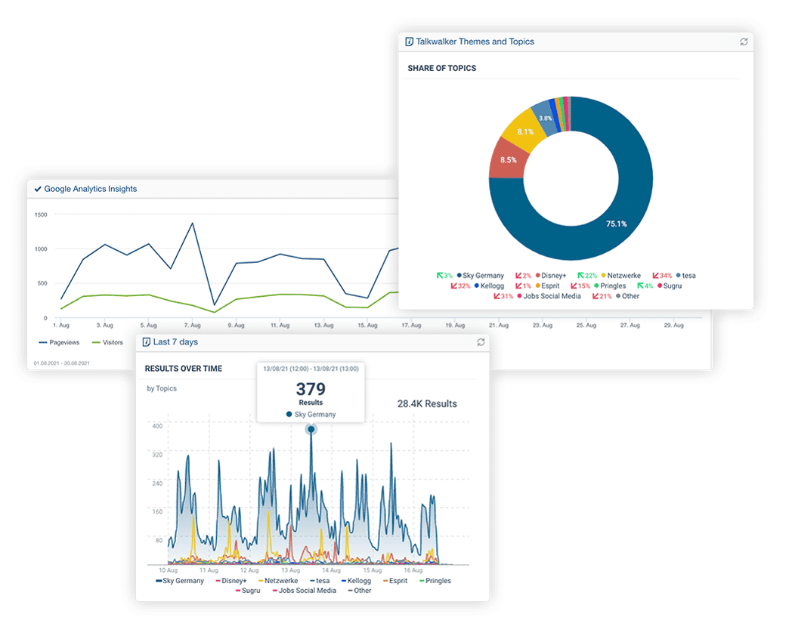Click the checkmark icon beside Google Analytics Insights
The image size is (792, 636).
pos(37,190)
